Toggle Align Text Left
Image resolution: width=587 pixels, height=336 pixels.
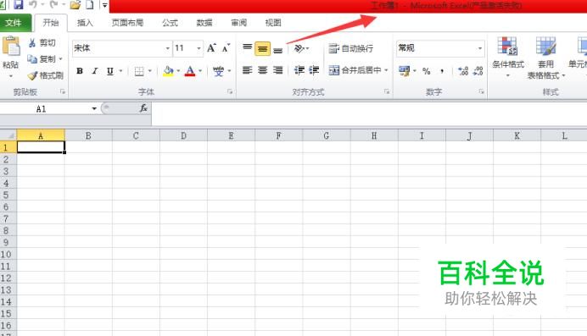click(247, 70)
